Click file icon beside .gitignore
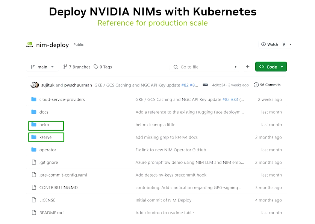The width and height of the screenshot is (315, 224). point(34,162)
